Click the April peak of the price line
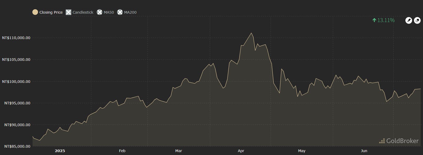This screenshot has width=423, height=155. point(251,33)
